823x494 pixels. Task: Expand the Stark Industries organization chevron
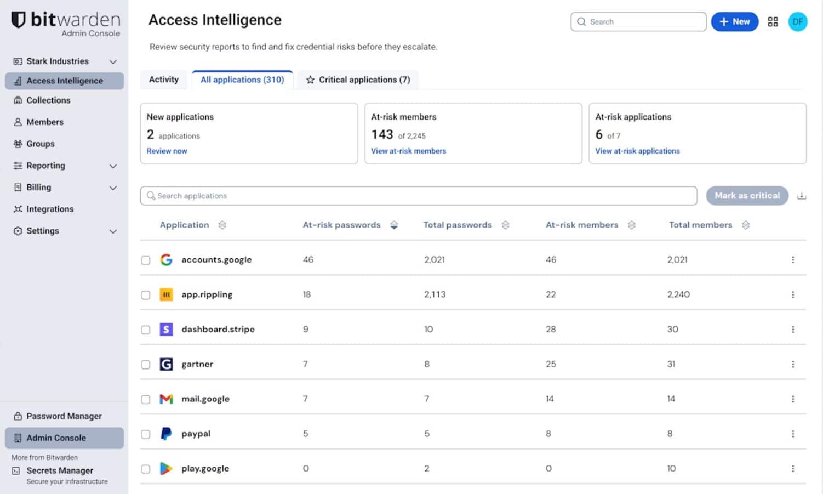coord(113,61)
